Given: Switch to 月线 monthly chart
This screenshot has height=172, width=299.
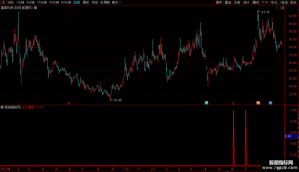Looking at the screenshot, I should (94, 2).
